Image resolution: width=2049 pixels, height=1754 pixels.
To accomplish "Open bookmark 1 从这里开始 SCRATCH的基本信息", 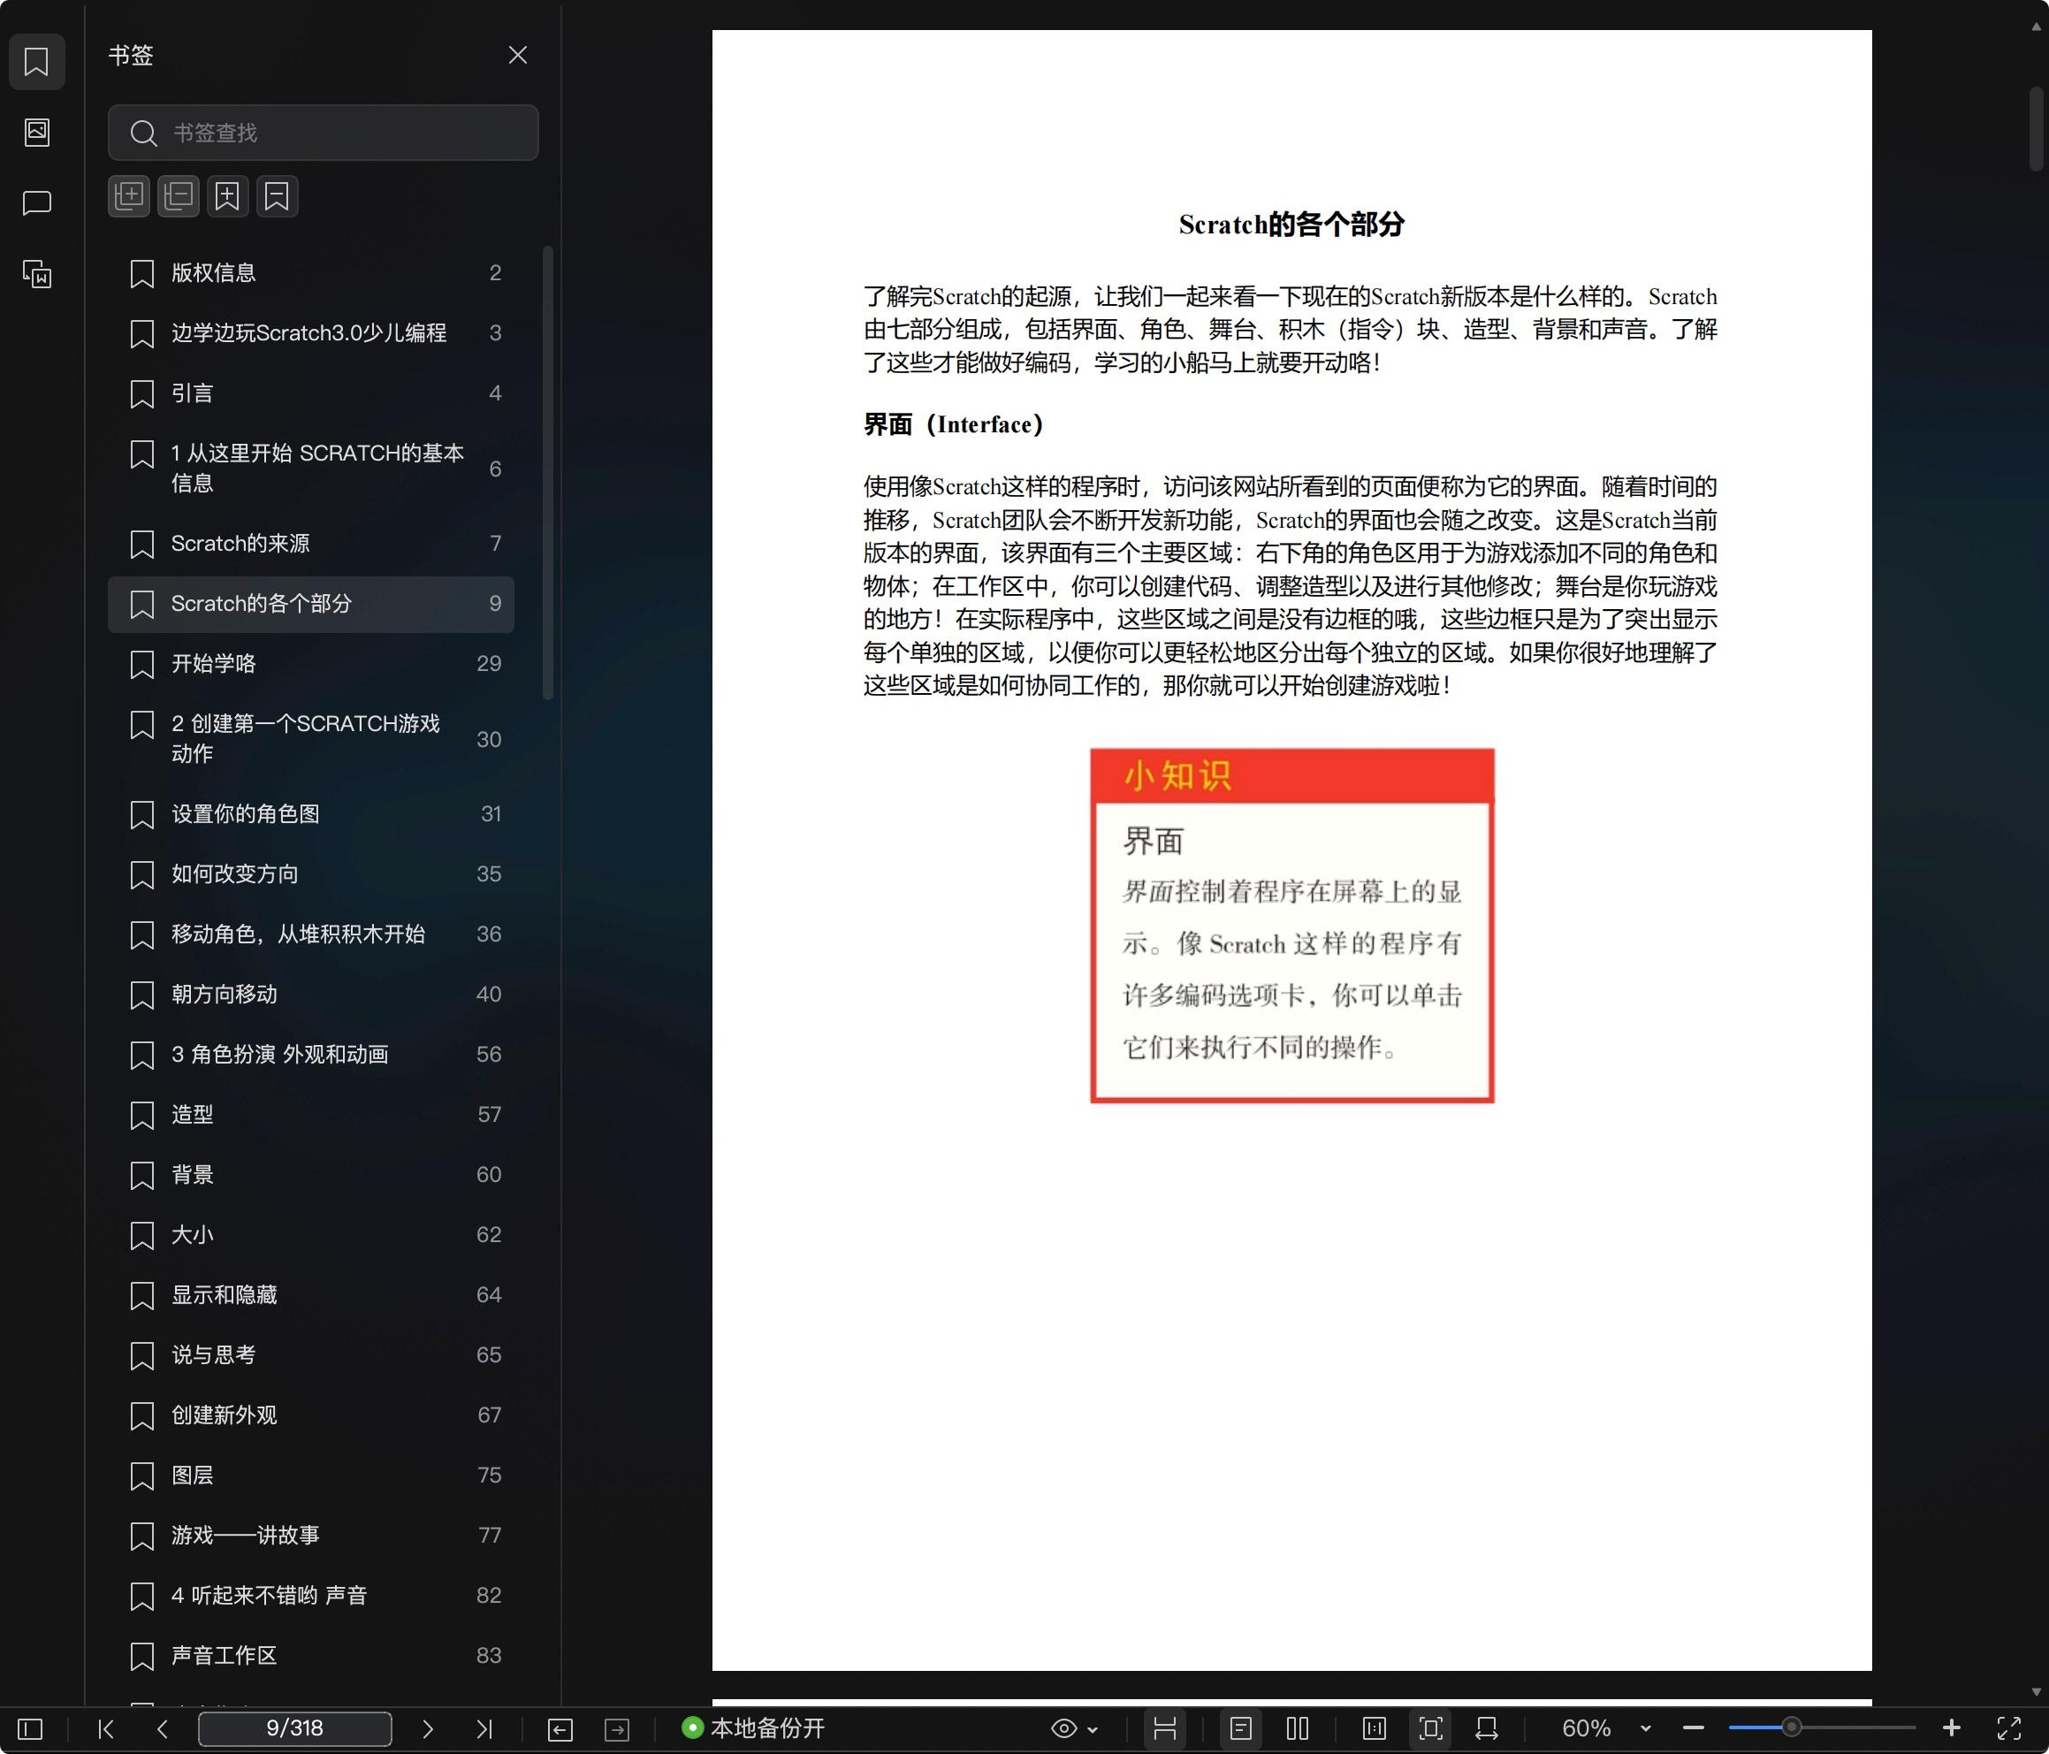I will (x=310, y=468).
